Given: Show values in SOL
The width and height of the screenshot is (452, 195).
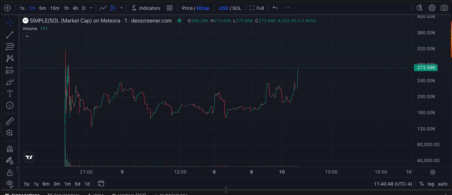Looking at the screenshot, I should click(x=237, y=8).
